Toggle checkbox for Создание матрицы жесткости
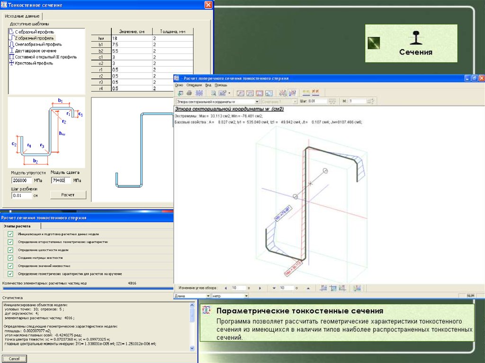Image resolution: width=485 pixels, height=363 pixels. click(x=10, y=257)
